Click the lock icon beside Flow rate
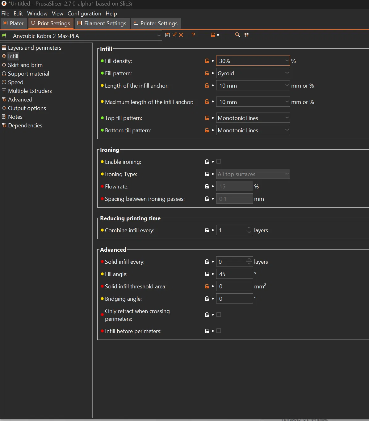Screen dimensions: 369x421 207,186
